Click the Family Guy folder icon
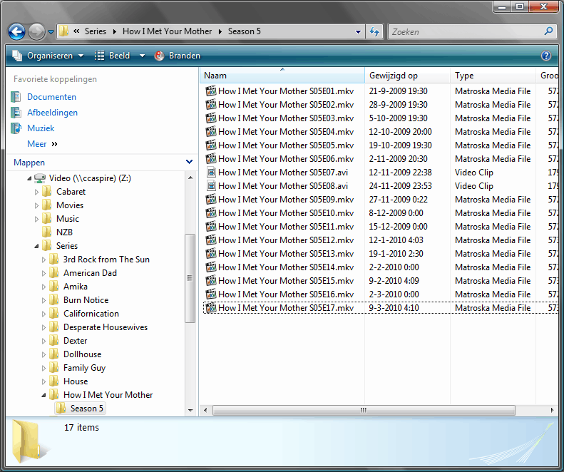This screenshot has width=564, height=472. coord(54,368)
